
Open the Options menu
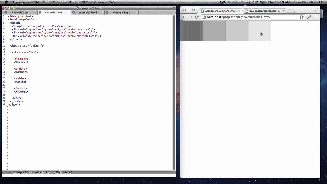[59, 2]
